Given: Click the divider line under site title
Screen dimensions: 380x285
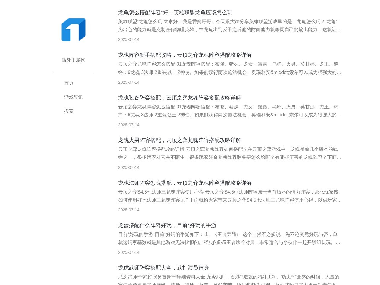Looking at the screenshot, I should (73, 72).
